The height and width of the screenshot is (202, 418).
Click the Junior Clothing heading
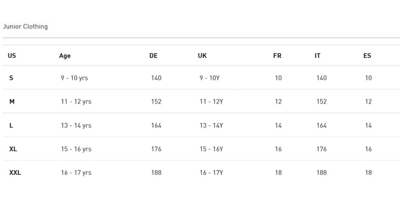coord(25,27)
